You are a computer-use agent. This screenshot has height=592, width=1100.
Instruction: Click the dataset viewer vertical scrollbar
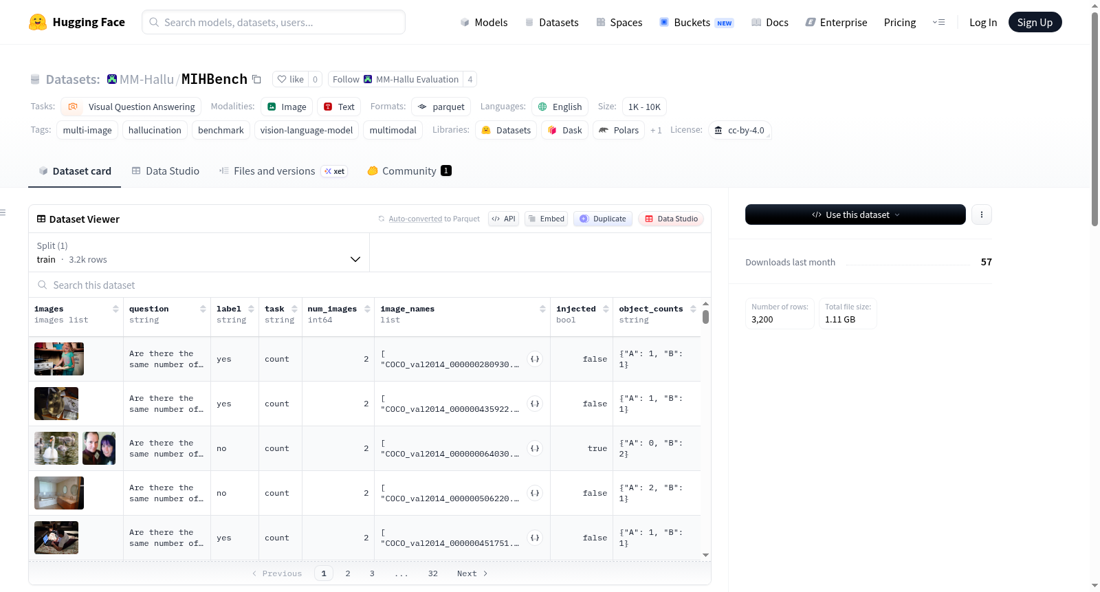click(705, 317)
